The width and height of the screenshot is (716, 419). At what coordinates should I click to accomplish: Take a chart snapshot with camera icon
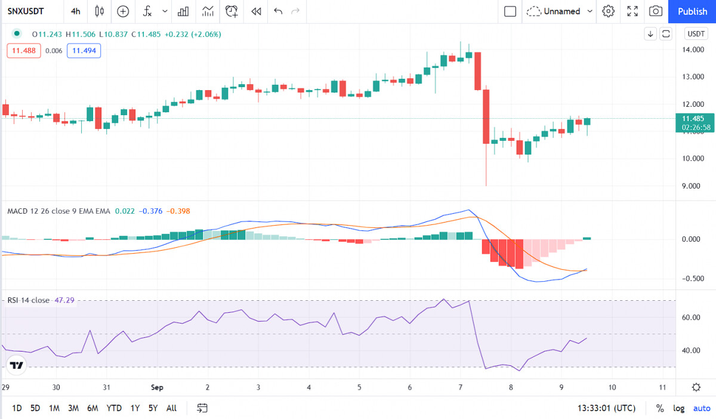tap(656, 11)
